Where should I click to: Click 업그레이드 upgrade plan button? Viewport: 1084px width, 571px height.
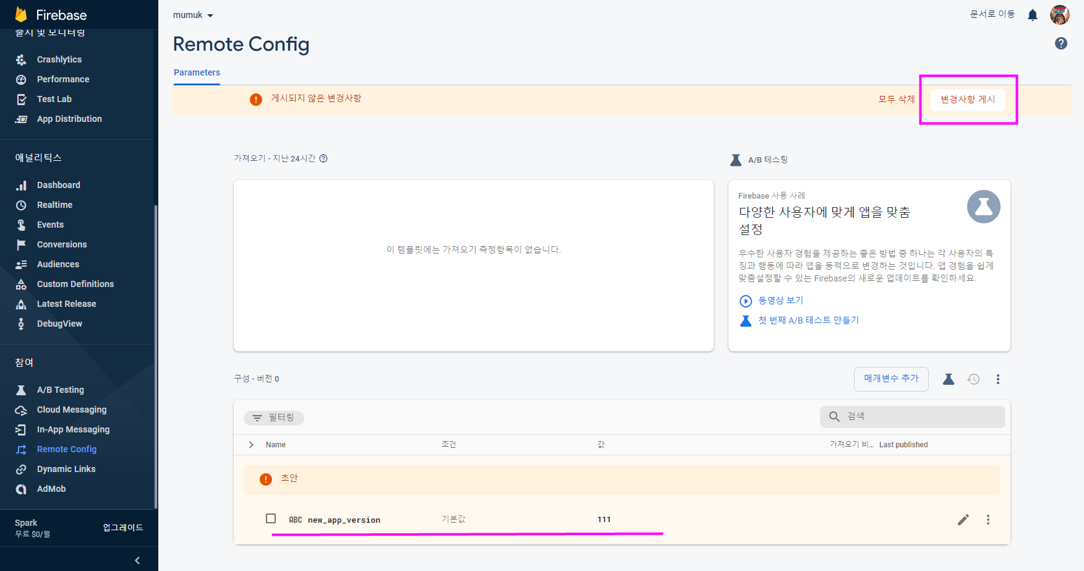tap(123, 527)
